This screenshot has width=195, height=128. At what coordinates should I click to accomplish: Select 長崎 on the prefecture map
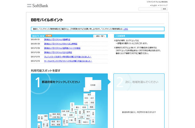coord(39,118)
